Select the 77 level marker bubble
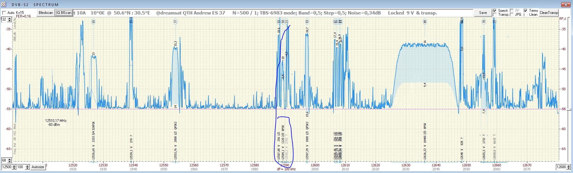The width and height of the screenshot is (573, 173). click(175, 22)
